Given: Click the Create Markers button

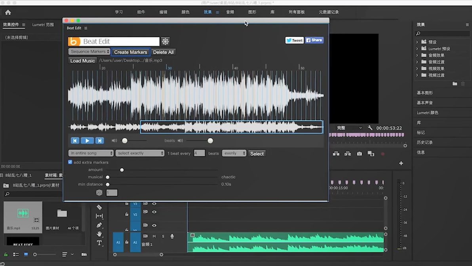Looking at the screenshot, I should pyautogui.click(x=130, y=52).
